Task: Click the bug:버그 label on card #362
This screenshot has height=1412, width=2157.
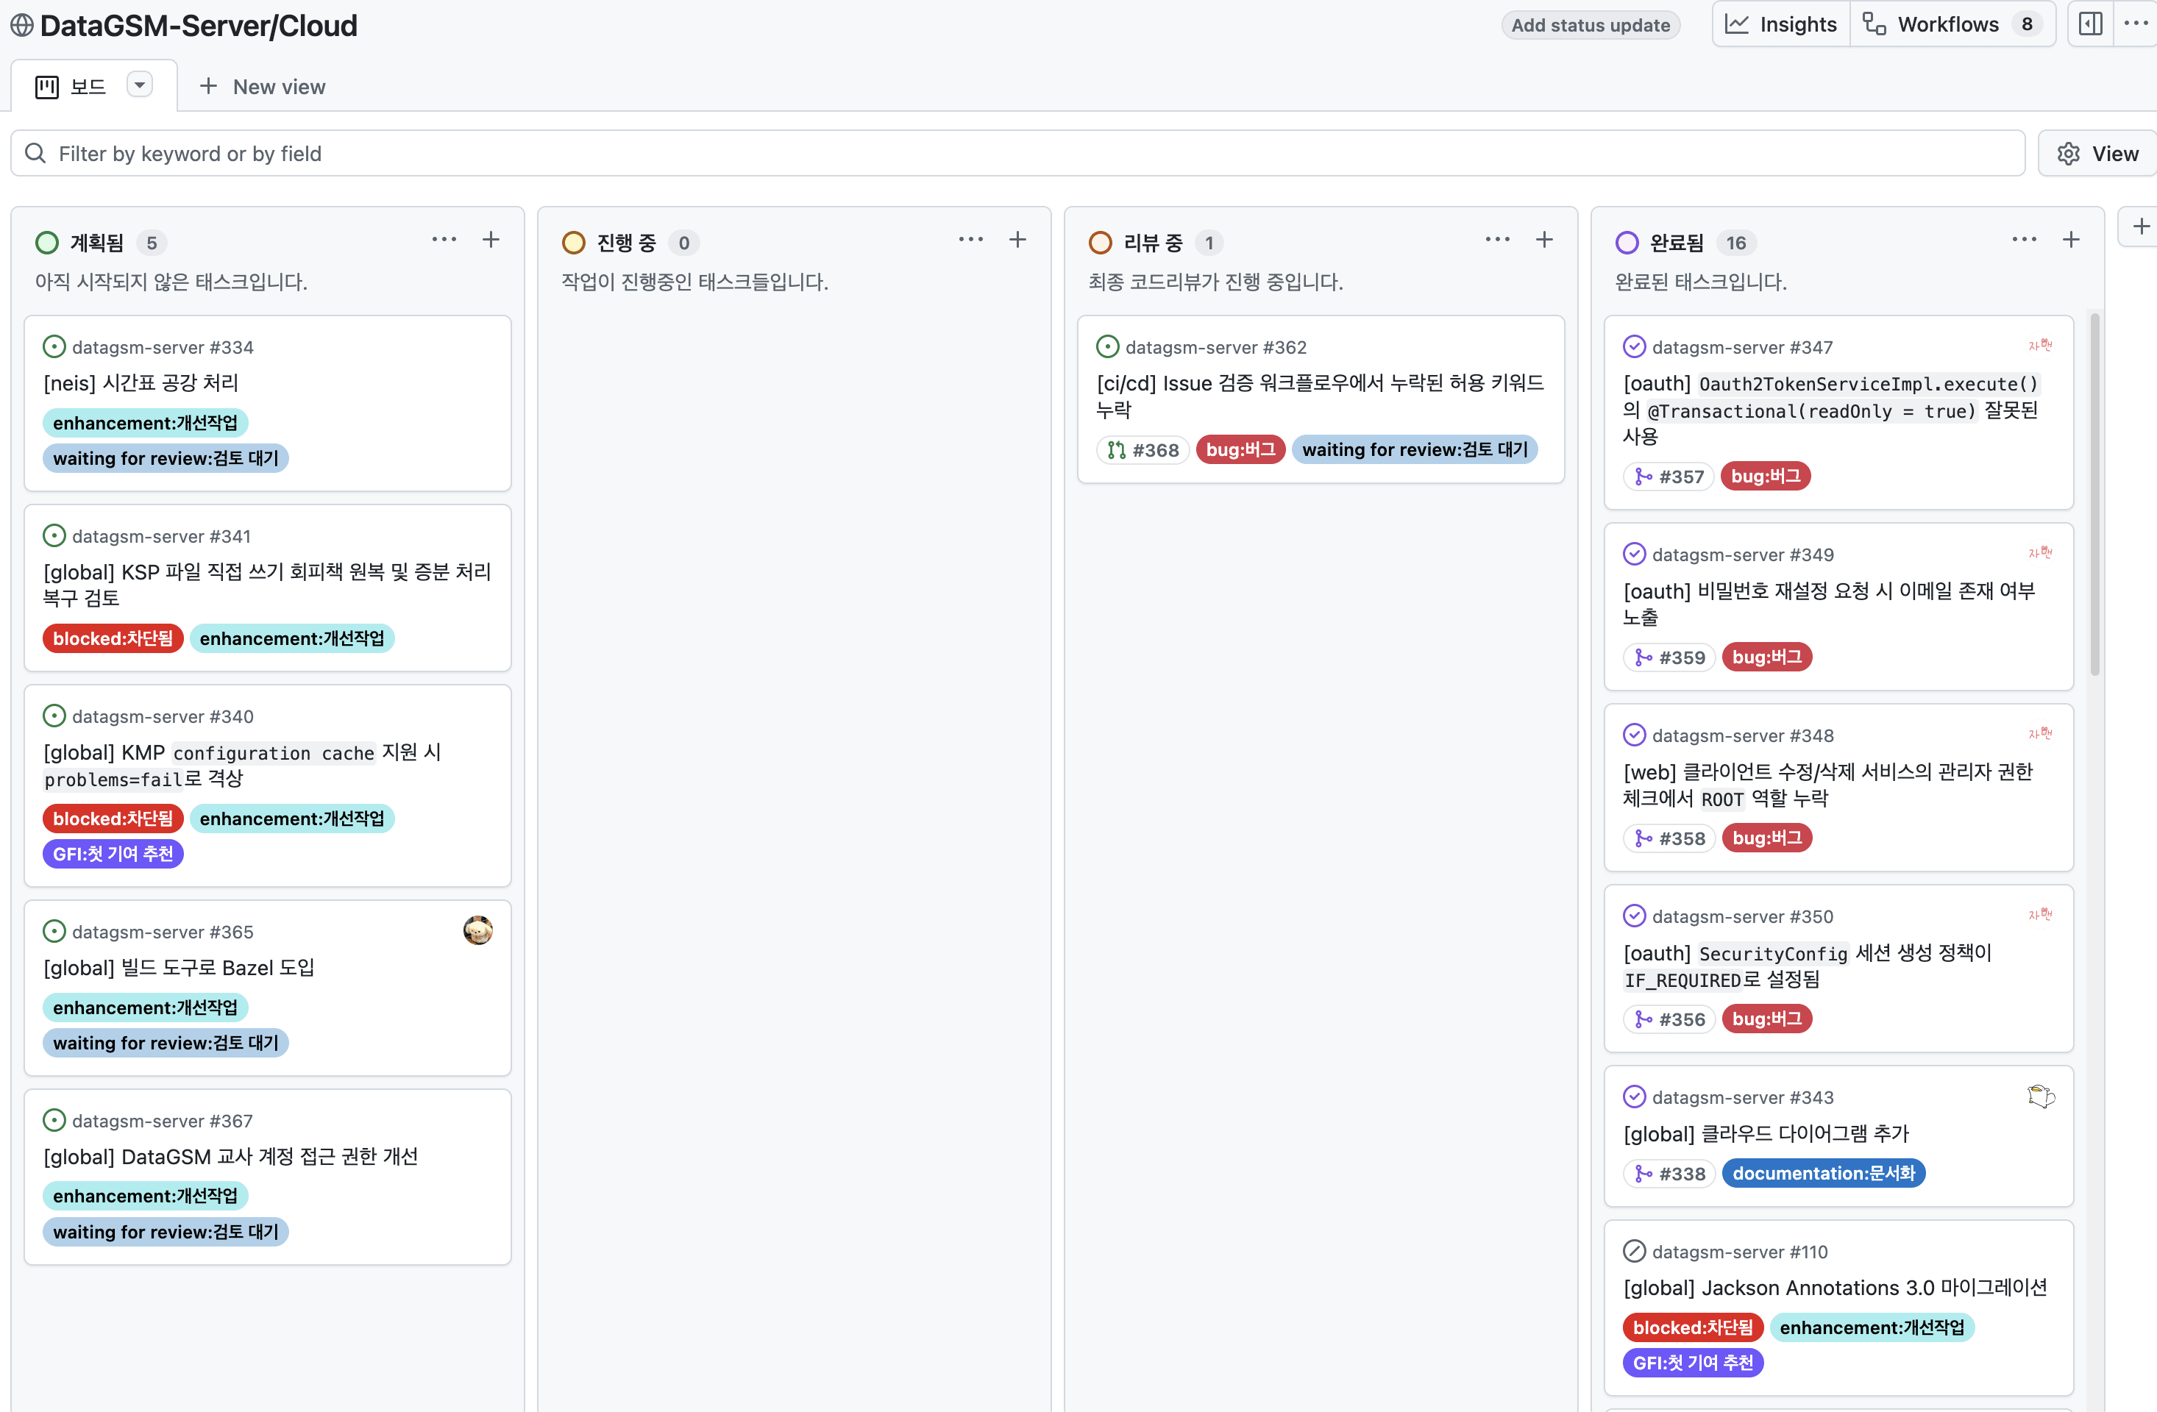Action: [1241, 449]
